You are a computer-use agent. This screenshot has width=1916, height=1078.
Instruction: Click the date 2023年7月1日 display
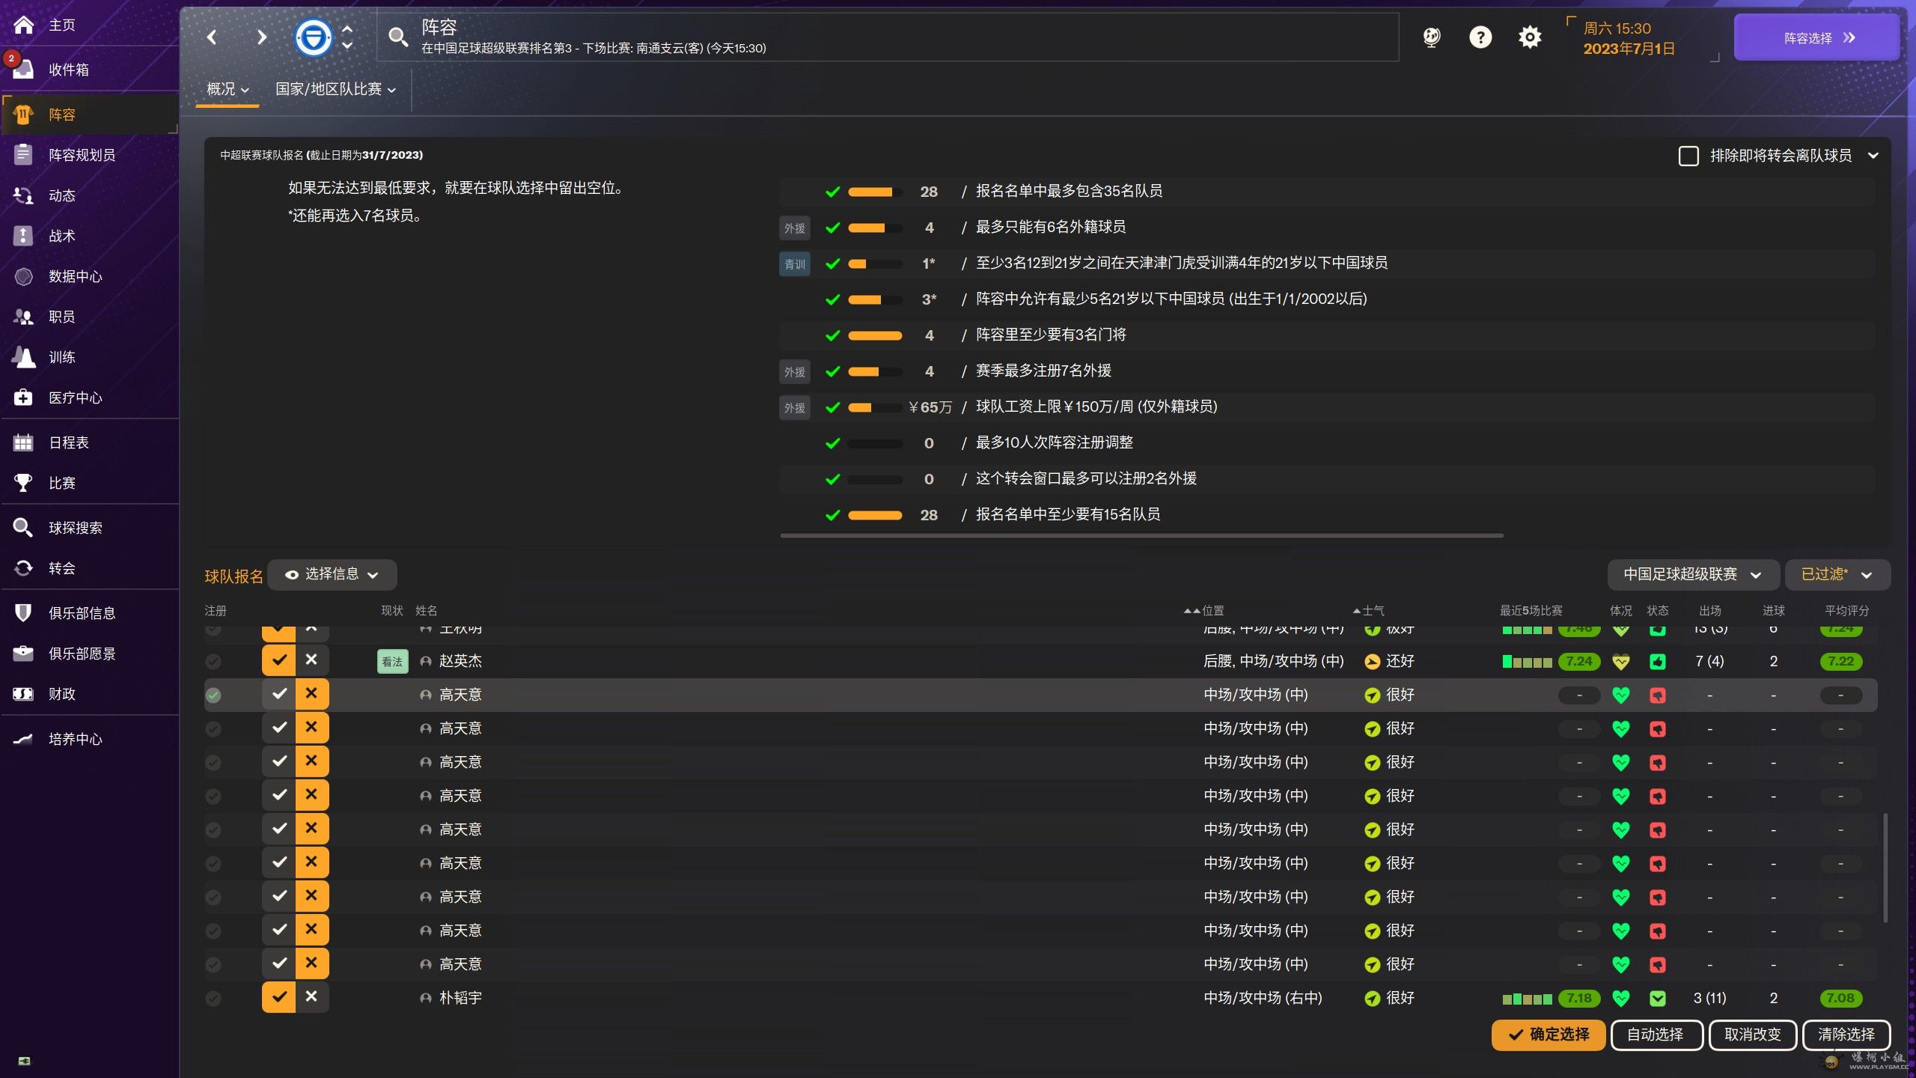(x=1629, y=49)
